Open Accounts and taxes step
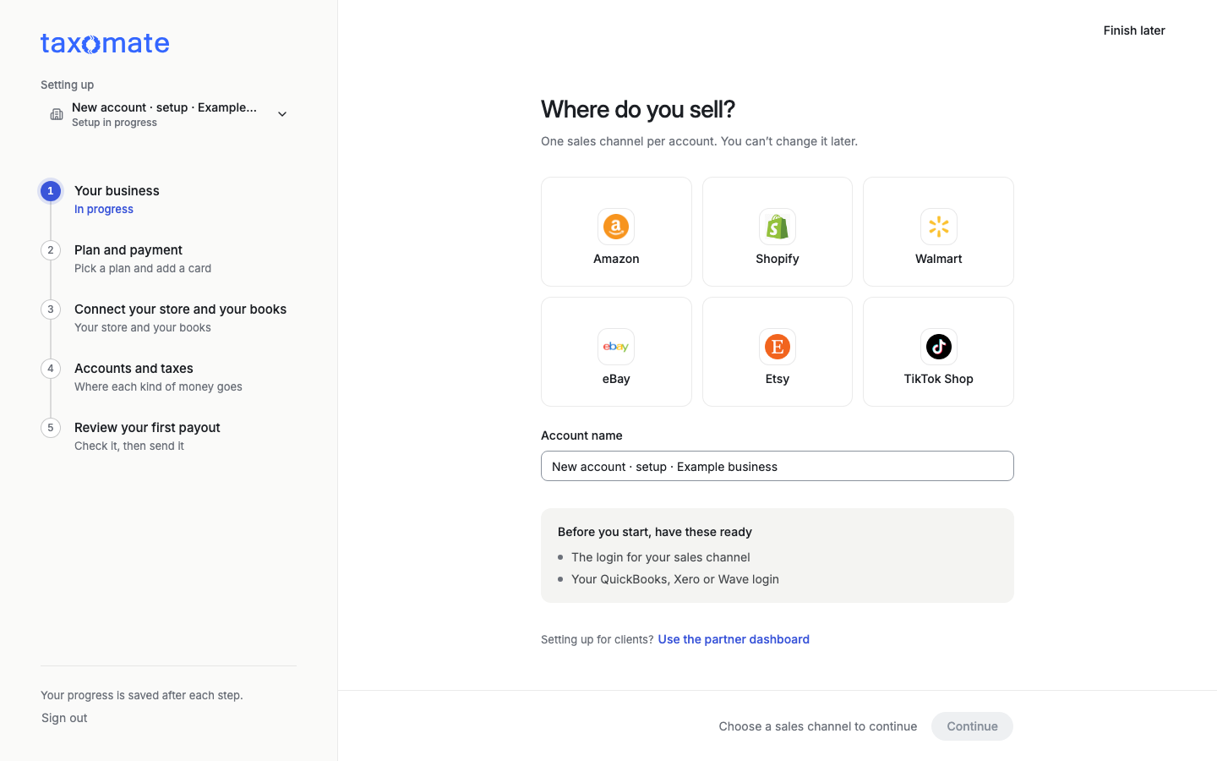This screenshot has width=1217, height=761. click(x=134, y=369)
